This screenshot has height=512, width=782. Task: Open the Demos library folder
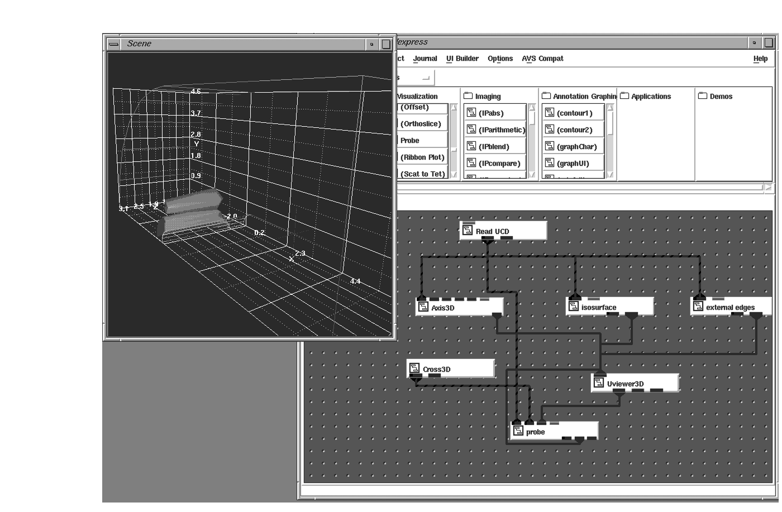coord(703,96)
